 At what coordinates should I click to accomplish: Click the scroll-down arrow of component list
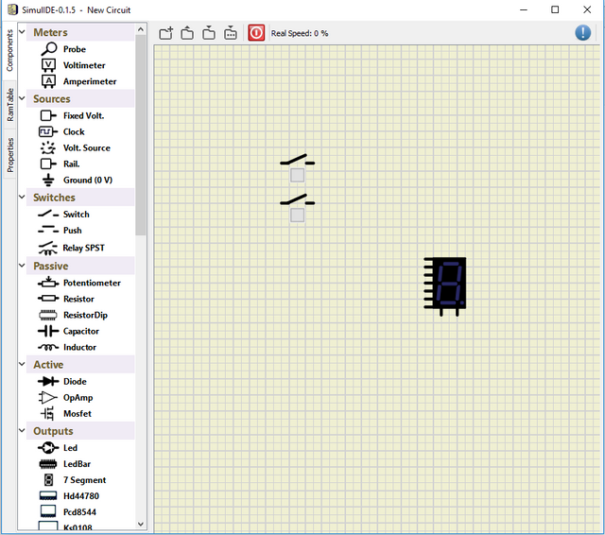point(141,525)
